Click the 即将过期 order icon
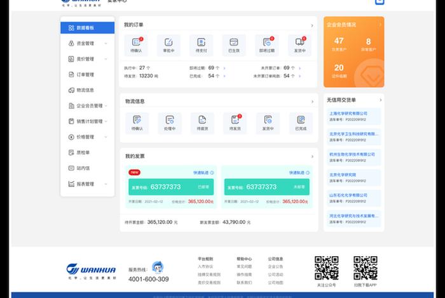The image size is (445, 298). point(267,43)
